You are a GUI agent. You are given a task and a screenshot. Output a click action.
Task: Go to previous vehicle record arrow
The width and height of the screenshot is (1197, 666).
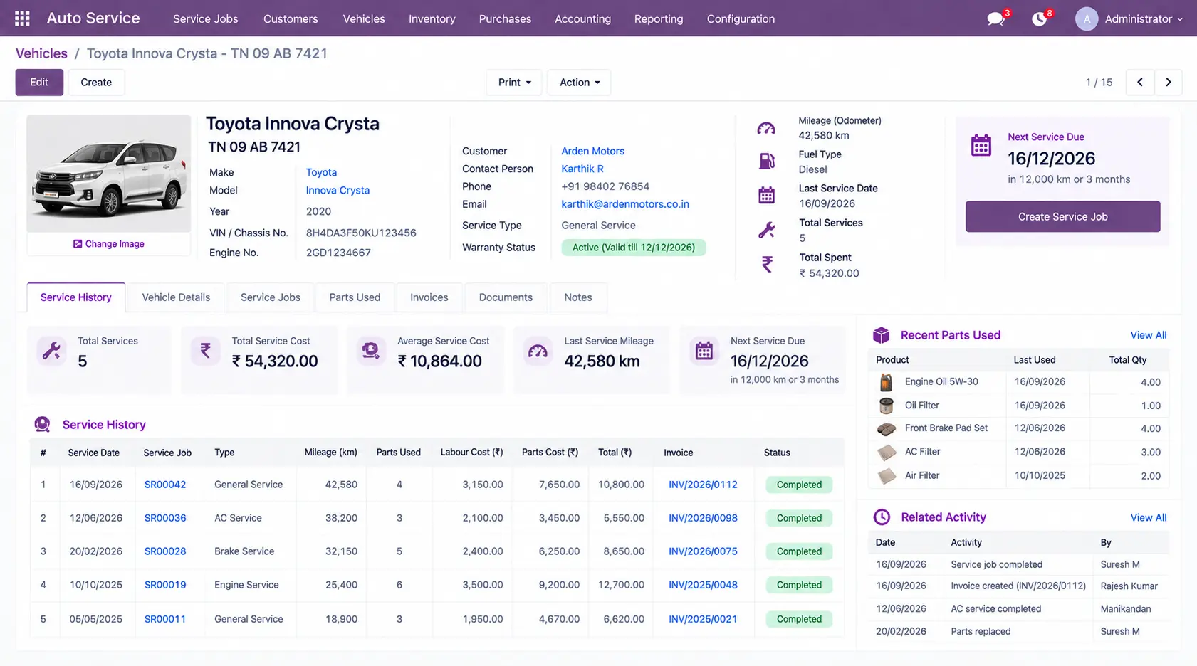tap(1140, 83)
